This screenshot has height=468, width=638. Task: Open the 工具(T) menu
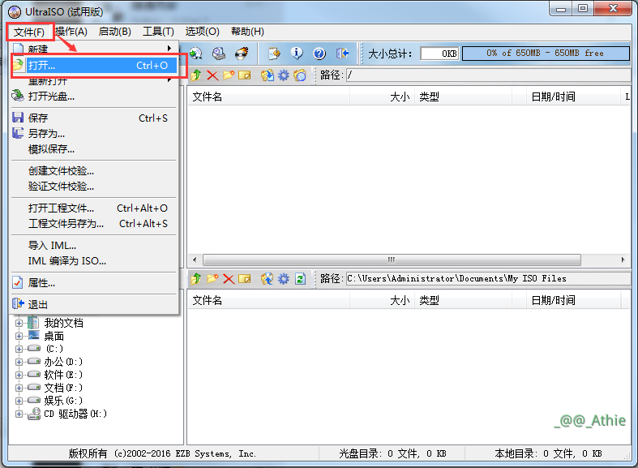pyautogui.click(x=158, y=32)
